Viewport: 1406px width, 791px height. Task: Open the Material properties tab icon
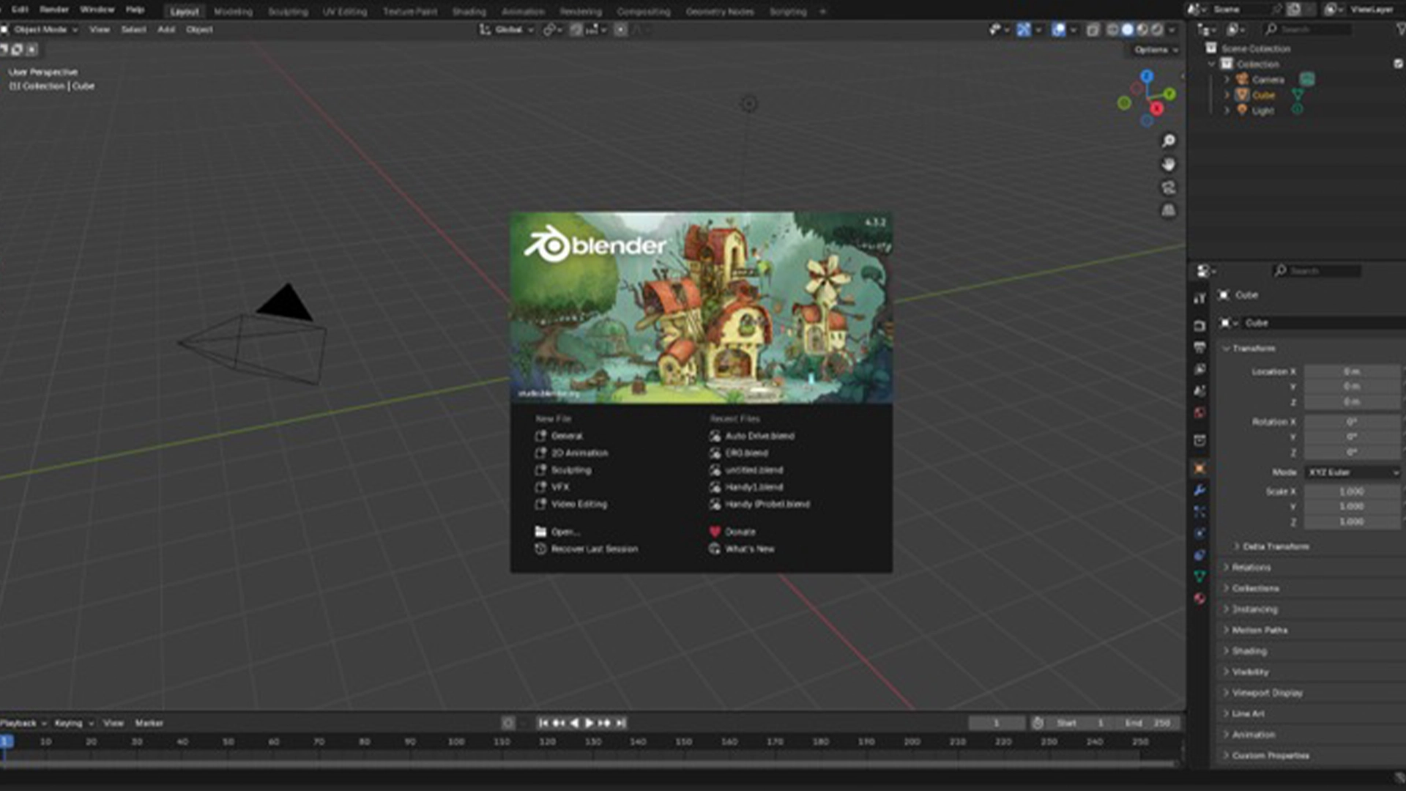click(x=1199, y=598)
